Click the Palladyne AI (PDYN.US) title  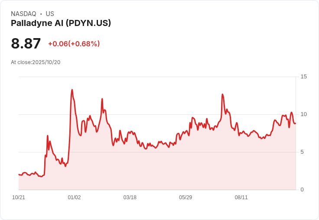61,23
